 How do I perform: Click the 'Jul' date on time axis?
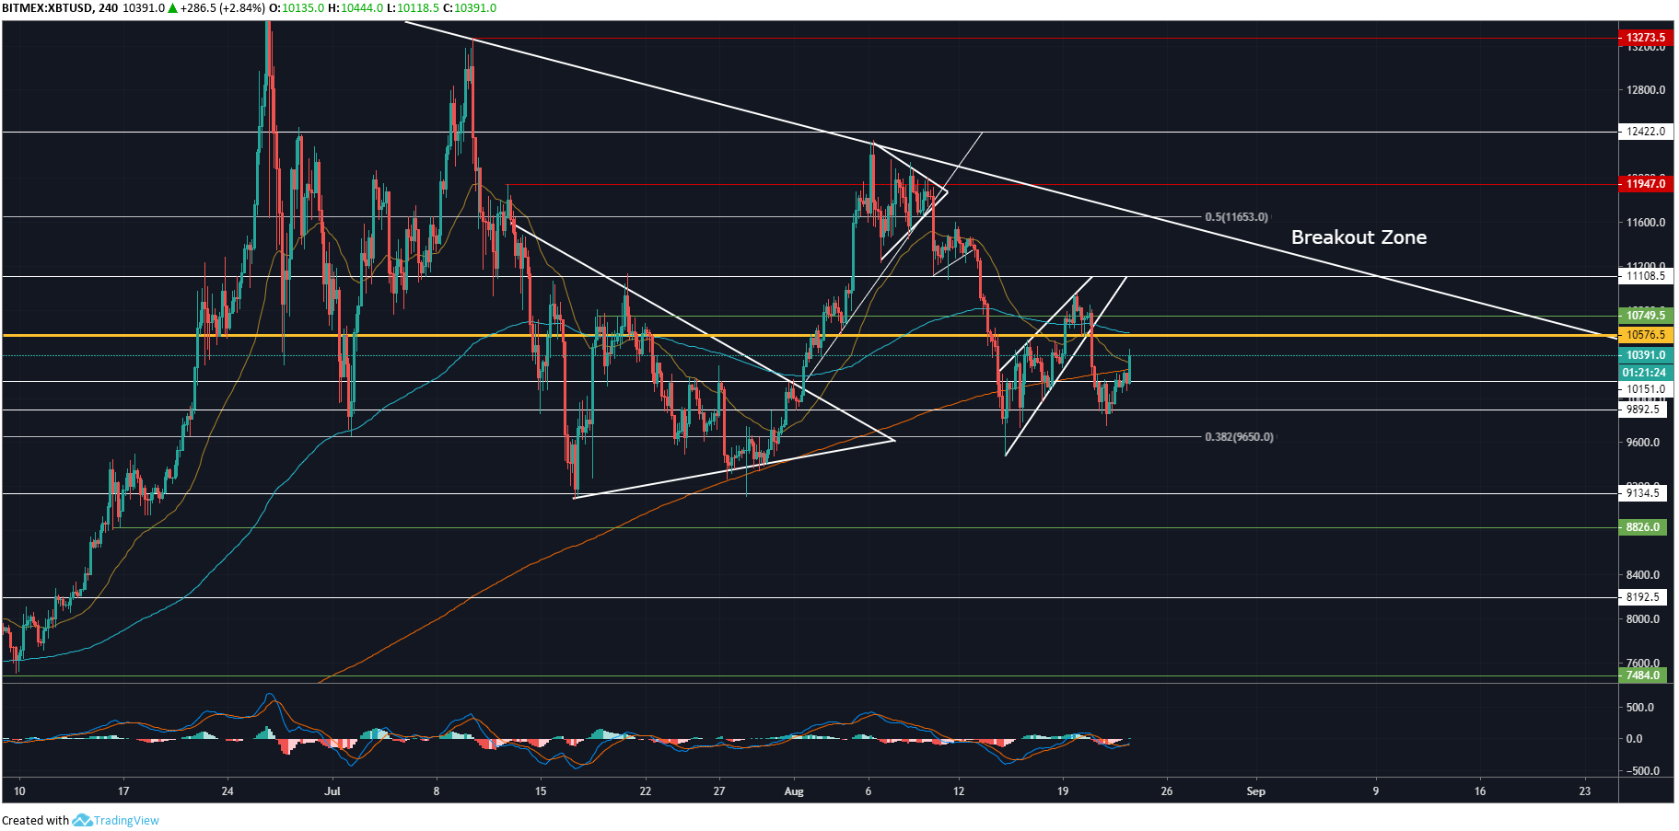pos(333,791)
